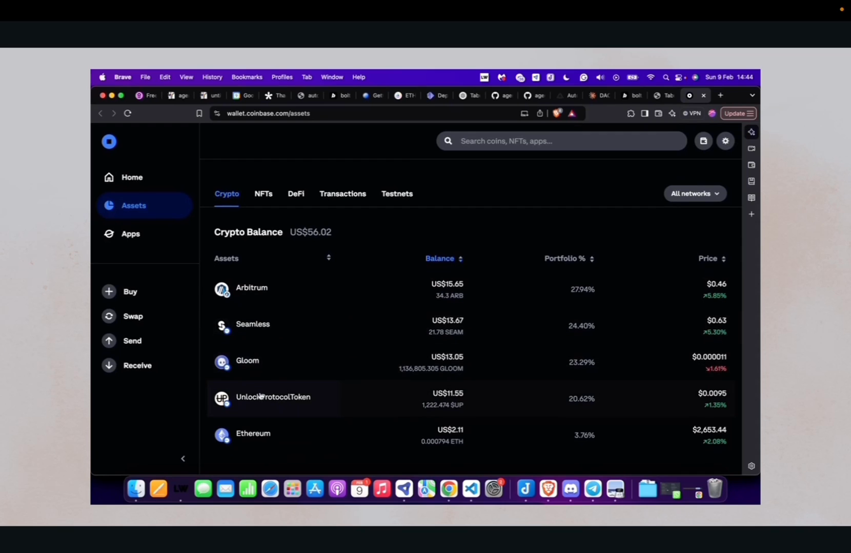Toggle the Brave sidebar panel icon

pyautogui.click(x=644, y=114)
